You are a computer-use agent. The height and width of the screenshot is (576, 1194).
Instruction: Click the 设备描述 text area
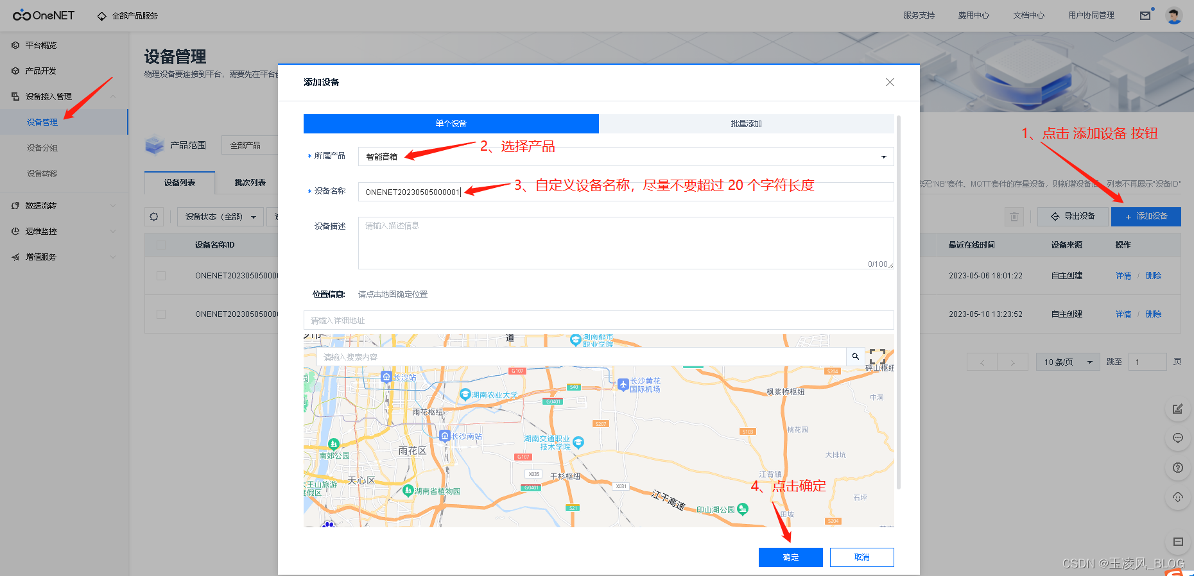626,243
